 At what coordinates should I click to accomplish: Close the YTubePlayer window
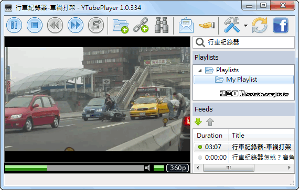point(283,6)
